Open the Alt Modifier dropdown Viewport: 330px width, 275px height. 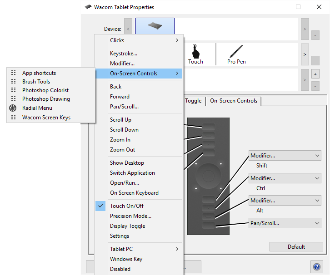(x=285, y=201)
